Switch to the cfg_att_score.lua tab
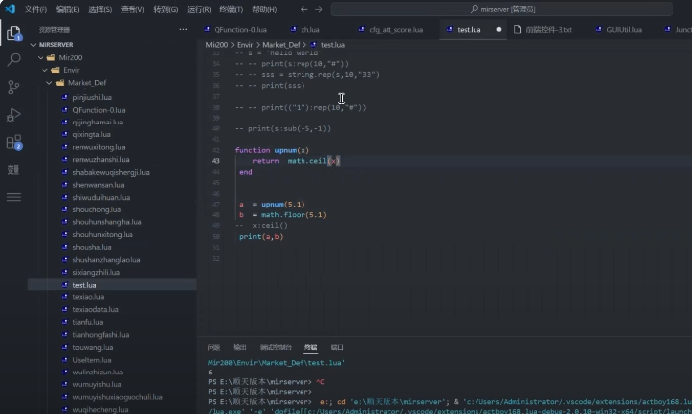 pos(395,30)
